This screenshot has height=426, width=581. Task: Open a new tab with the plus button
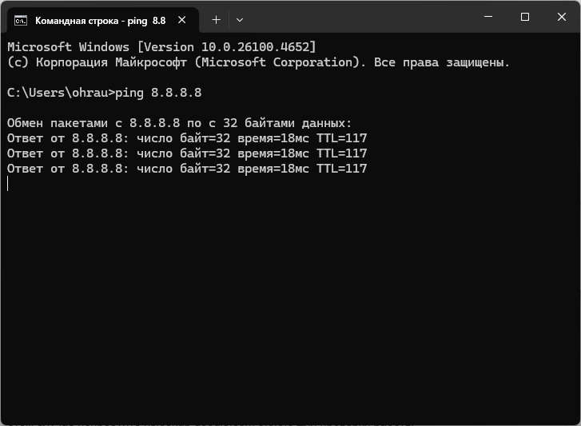(216, 20)
